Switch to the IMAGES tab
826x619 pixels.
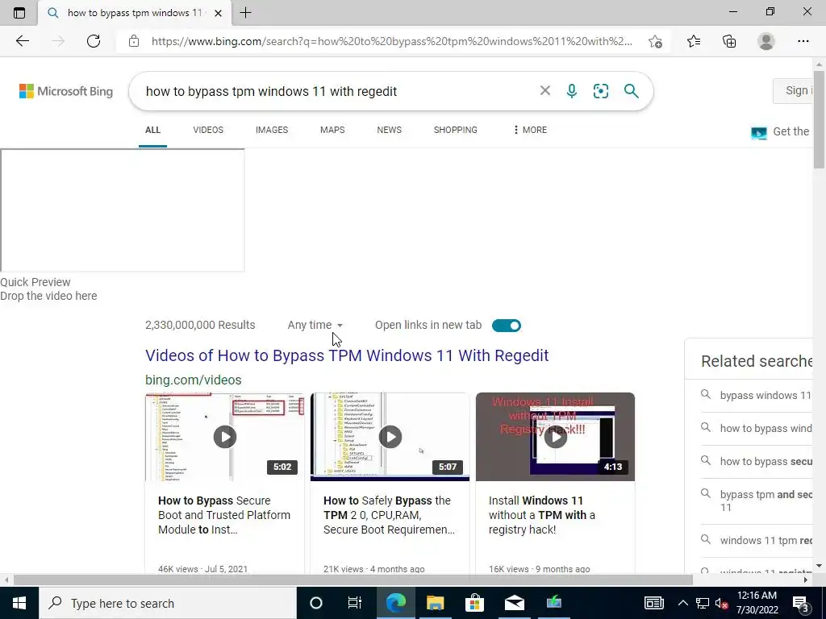coord(272,130)
